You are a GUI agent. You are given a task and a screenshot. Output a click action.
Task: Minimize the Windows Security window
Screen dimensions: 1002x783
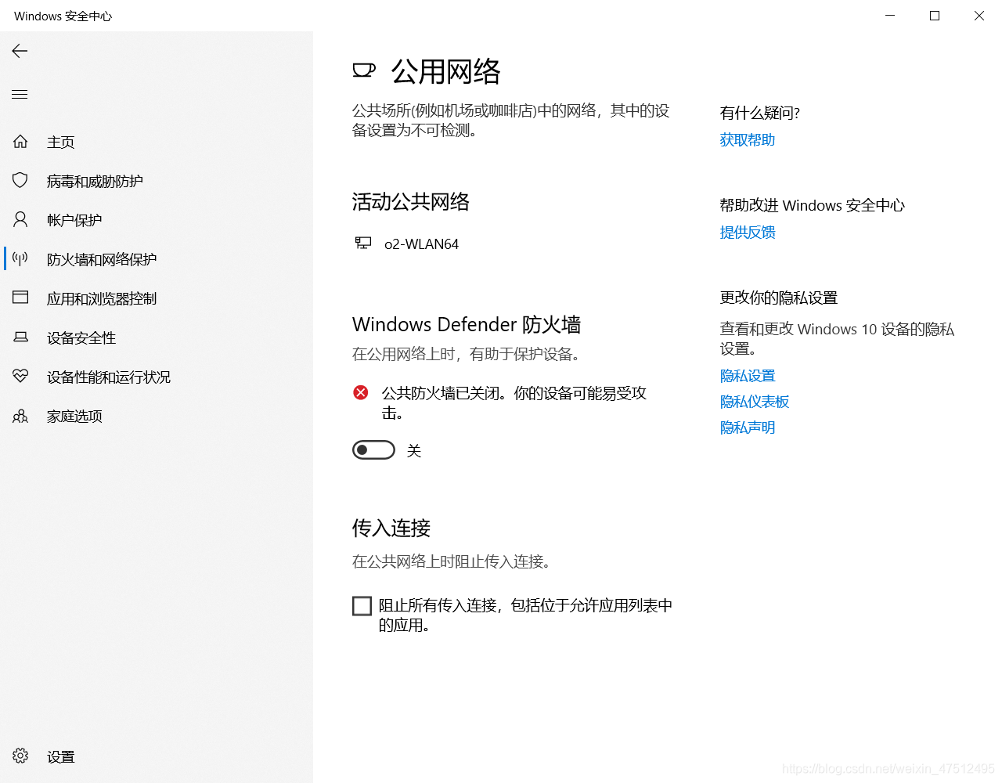coord(890,16)
